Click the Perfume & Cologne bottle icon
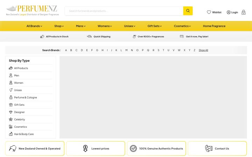Screen dimensions: 252x157 (x=11, y=97)
